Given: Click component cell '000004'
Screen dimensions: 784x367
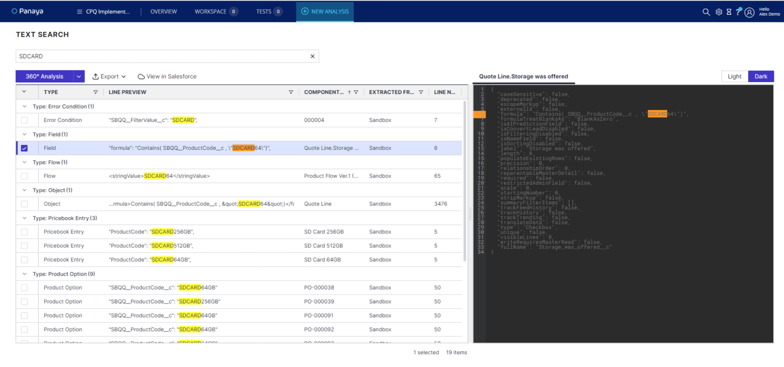Looking at the screenshot, I should click(x=314, y=120).
